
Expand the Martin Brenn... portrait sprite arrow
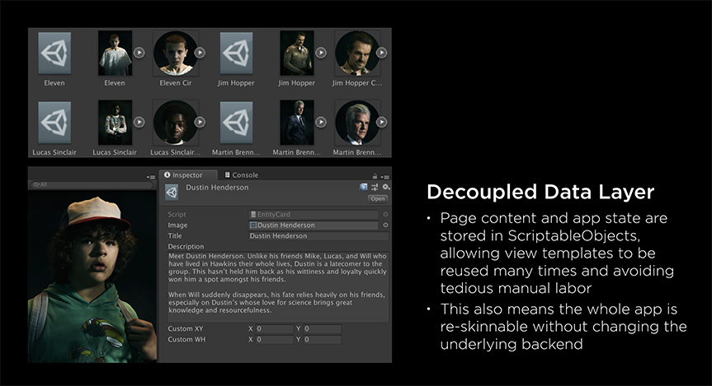(321, 122)
